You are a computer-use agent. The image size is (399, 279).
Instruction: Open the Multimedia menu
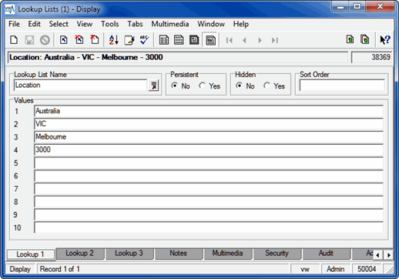tap(170, 24)
